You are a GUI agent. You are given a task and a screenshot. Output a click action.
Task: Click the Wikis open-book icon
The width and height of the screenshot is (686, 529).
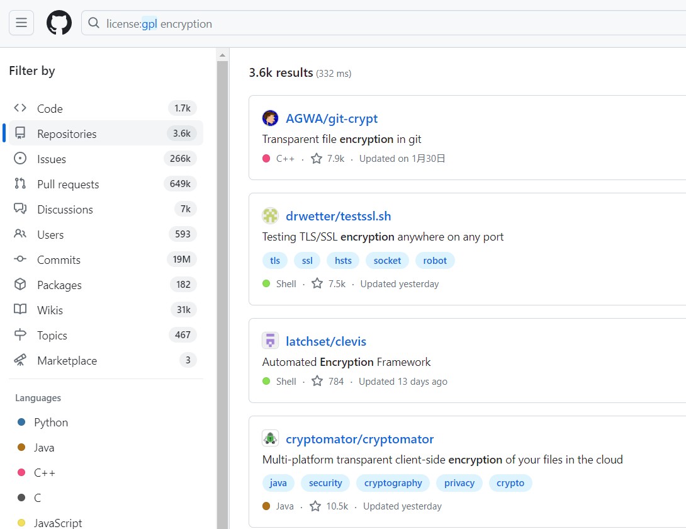pyautogui.click(x=20, y=309)
